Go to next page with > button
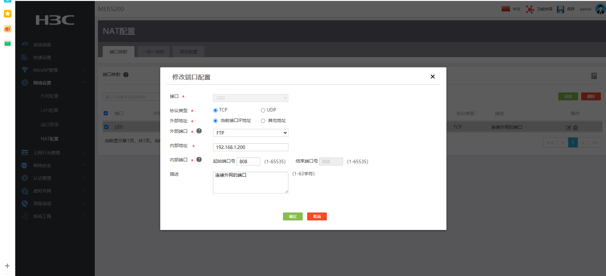Viewport: 606px width, 276px height. click(x=583, y=143)
